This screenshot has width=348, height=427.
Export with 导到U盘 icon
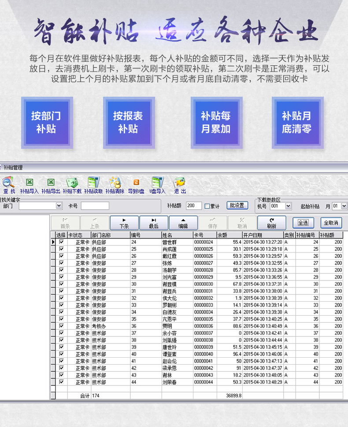[x=136, y=185]
